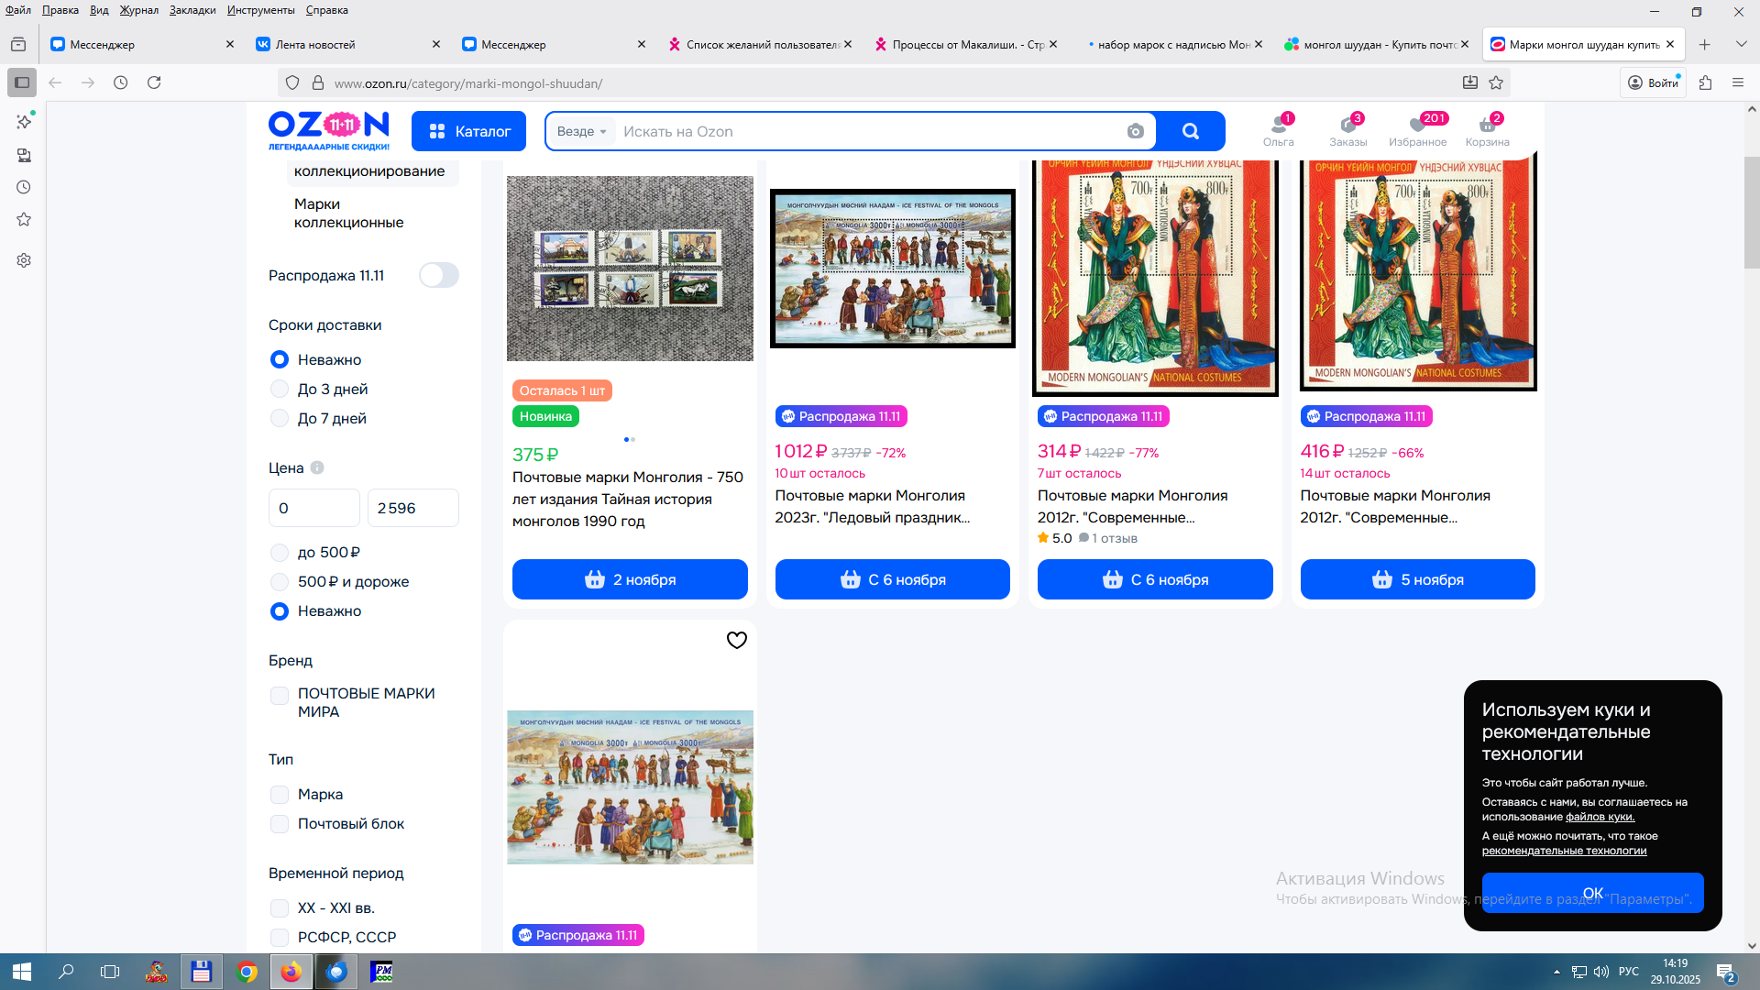
Task: Bookmark page with star icon
Action: click(1496, 82)
